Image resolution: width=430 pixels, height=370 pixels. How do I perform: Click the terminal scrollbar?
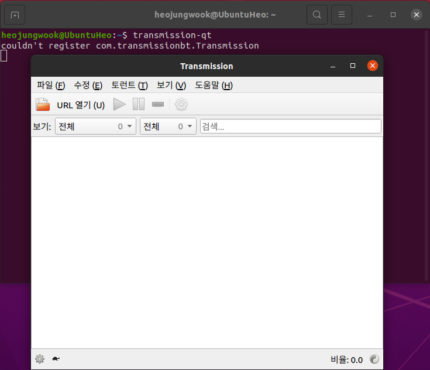point(426,155)
